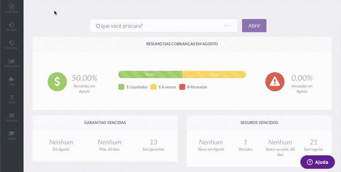Image resolution: width=341 pixels, height=172 pixels.
Task: Click the yellow A vencer progress bar segment
Action: coord(214,74)
